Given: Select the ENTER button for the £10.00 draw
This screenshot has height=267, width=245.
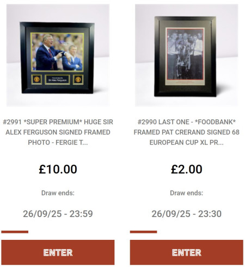Looking at the screenshot, I should tap(58, 252).
